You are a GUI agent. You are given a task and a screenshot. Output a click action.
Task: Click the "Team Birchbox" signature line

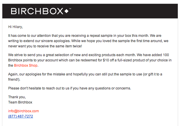pos(20,102)
